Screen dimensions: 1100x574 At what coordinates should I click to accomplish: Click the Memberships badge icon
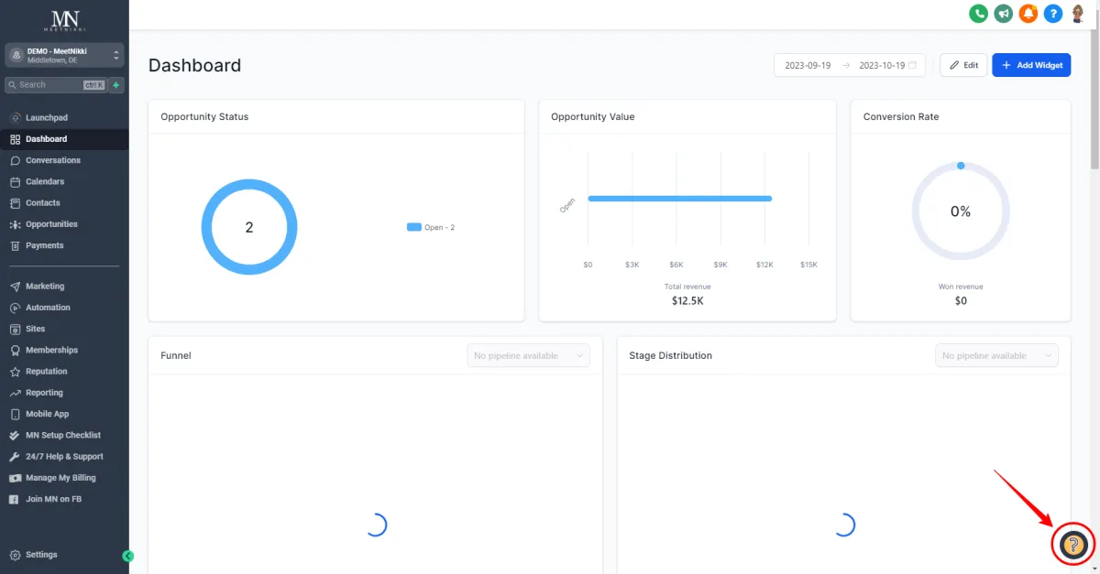pyautogui.click(x=16, y=350)
